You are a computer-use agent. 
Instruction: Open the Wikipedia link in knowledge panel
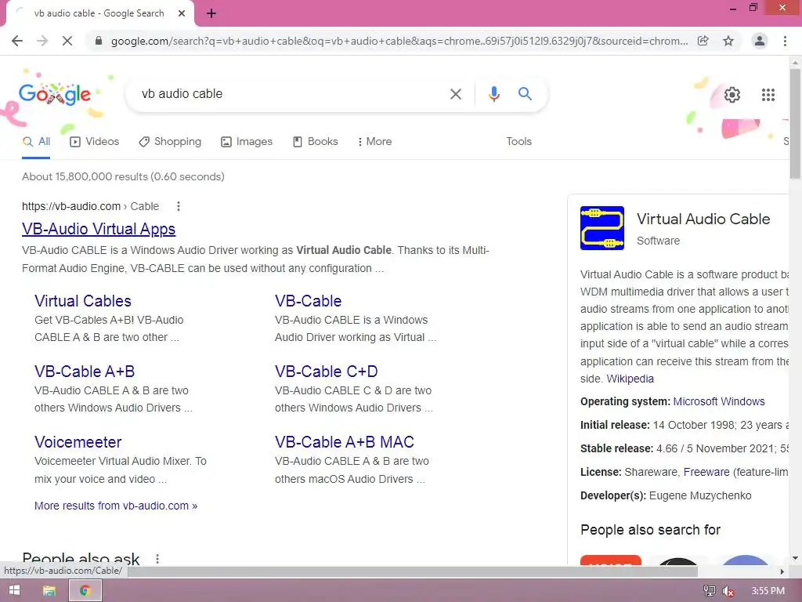630,379
